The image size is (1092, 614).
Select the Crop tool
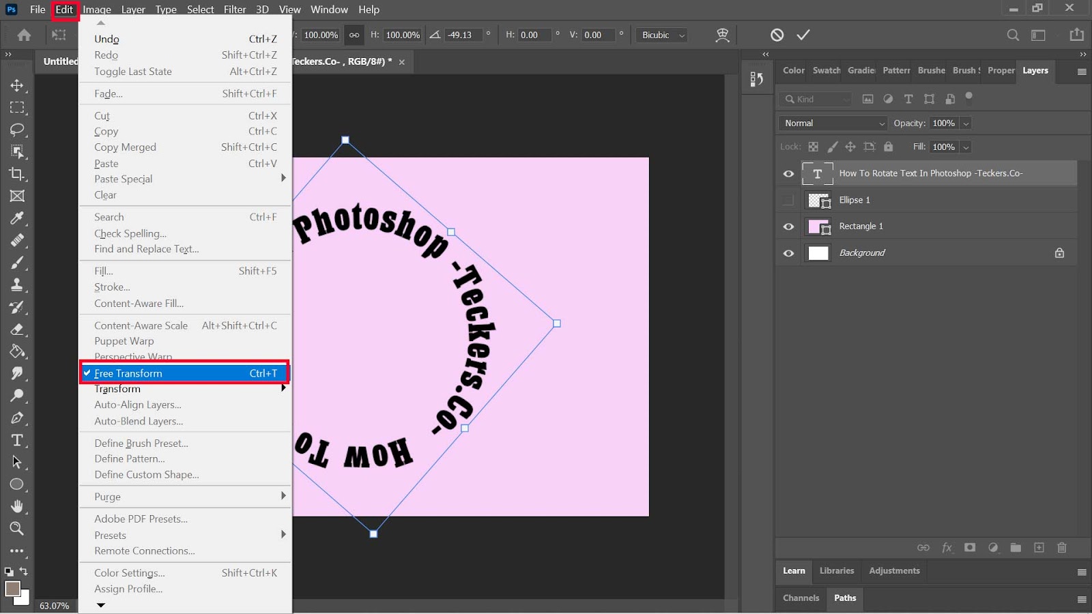(17, 174)
